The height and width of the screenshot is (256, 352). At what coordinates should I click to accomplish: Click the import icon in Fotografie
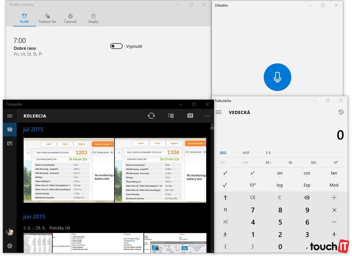point(190,116)
